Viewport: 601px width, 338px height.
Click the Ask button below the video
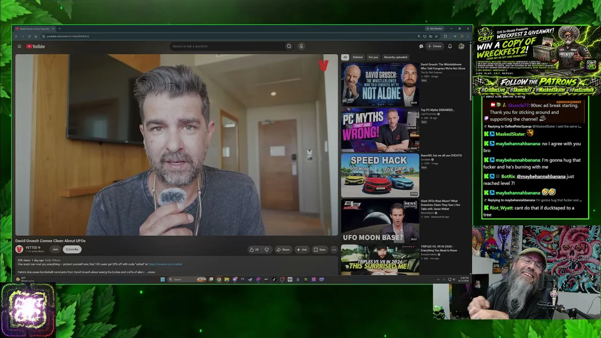tap(301, 250)
